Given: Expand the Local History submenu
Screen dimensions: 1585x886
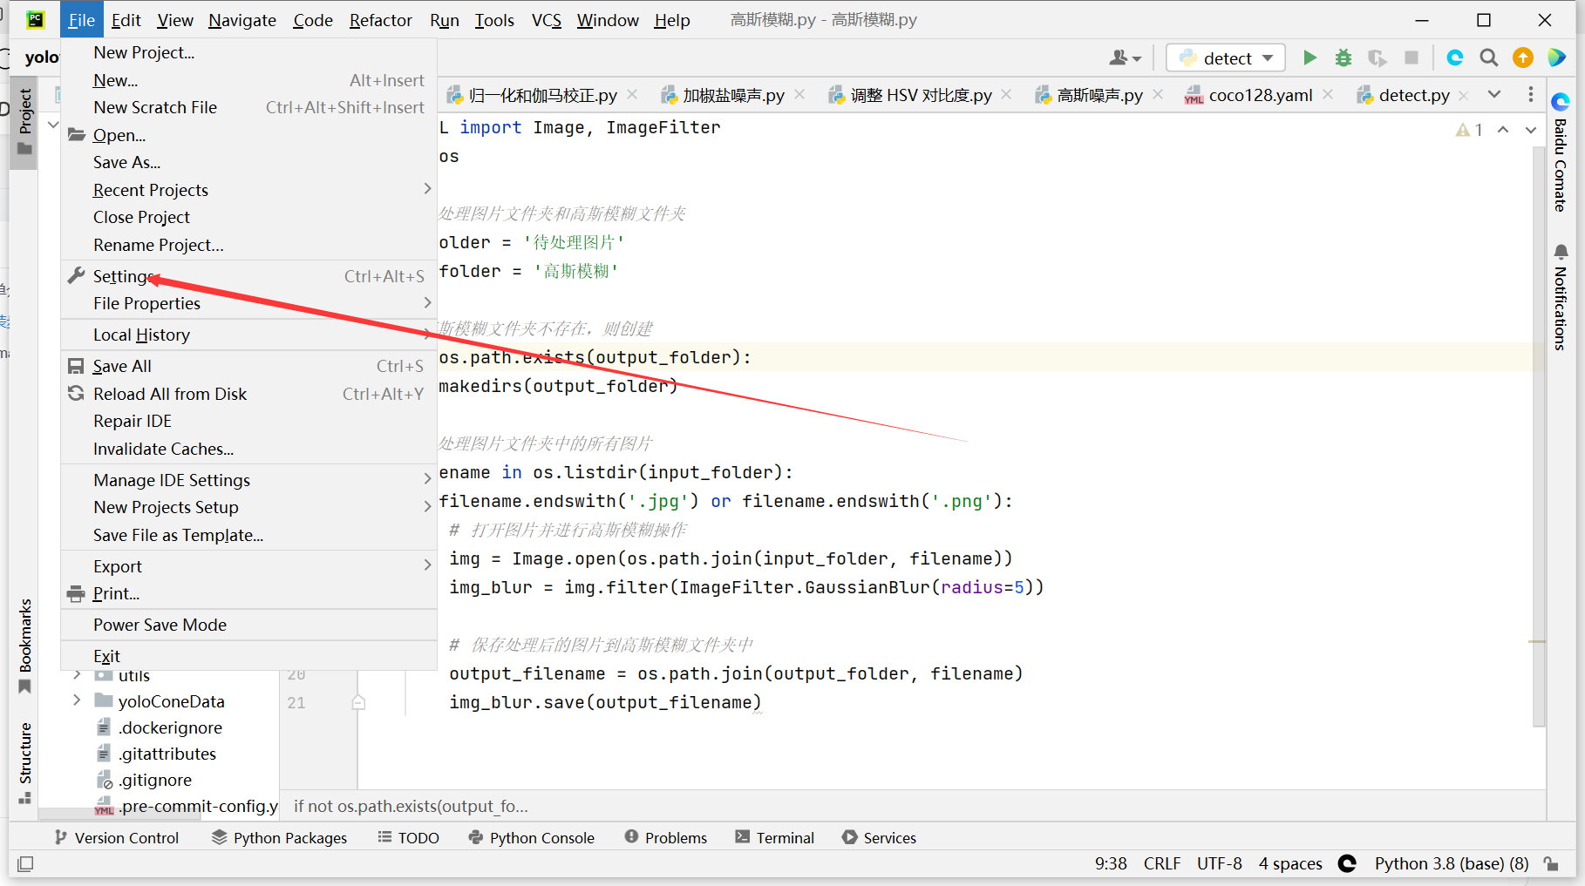Looking at the screenshot, I should (248, 335).
